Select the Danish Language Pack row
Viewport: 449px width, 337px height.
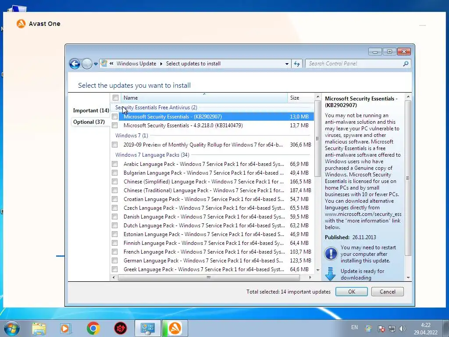[212, 217]
